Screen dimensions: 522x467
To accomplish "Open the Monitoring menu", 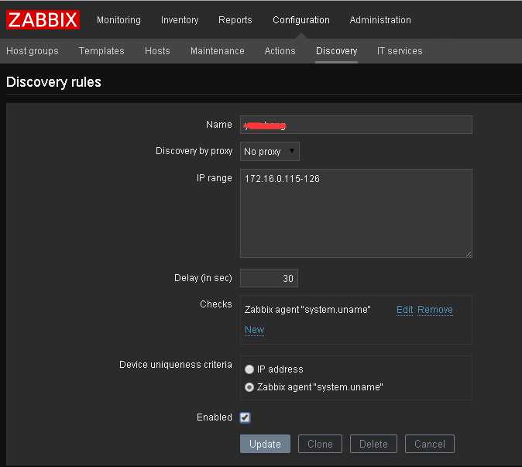I will pyautogui.click(x=118, y=20).
